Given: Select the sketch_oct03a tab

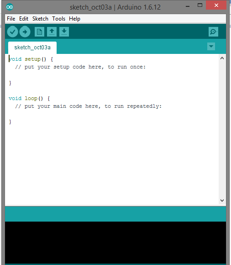Looking at the screenshot, I should 32,48.
